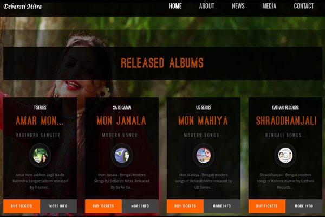This screenshot has height=217, width=325.
Task: Go to the Home menu item
Action: pos(175,6)
